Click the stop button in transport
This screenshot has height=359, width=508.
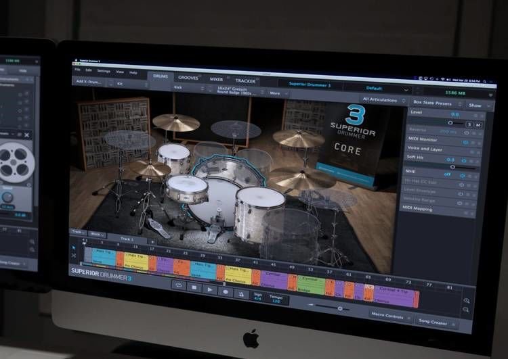[194, 287]
